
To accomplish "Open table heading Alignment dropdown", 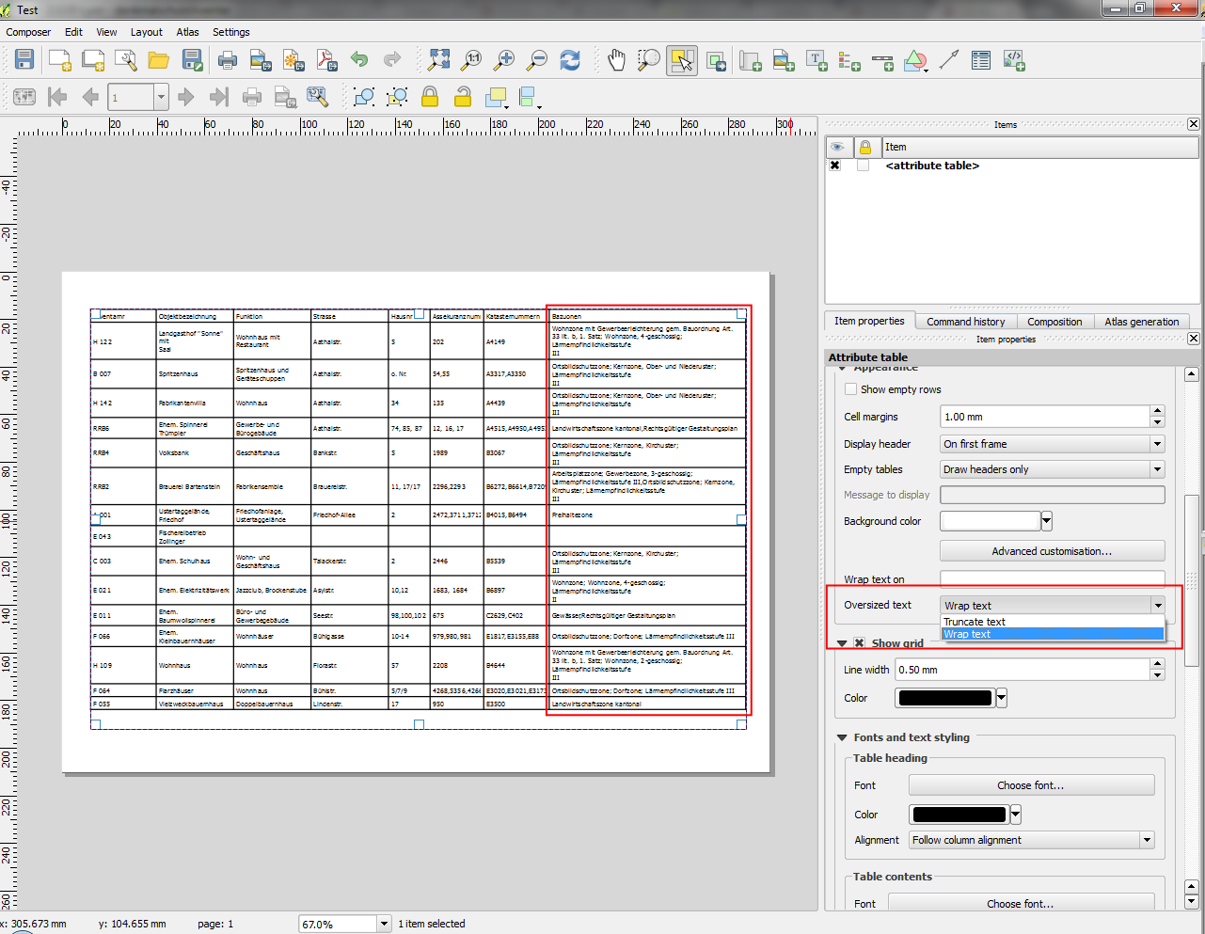I will (1031, 840).
